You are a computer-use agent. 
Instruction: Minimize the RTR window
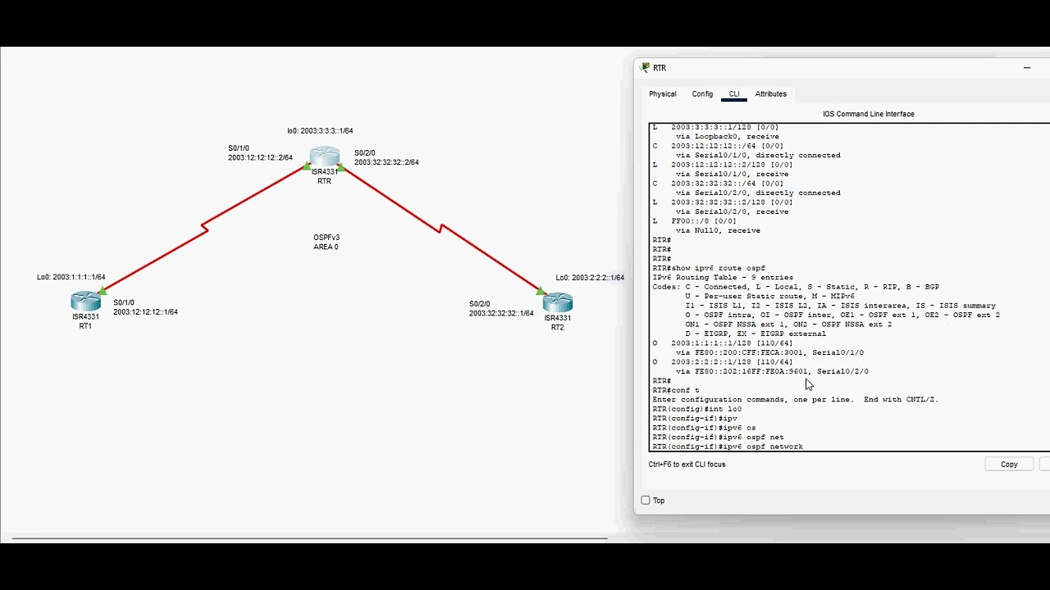pos(1027,68)
